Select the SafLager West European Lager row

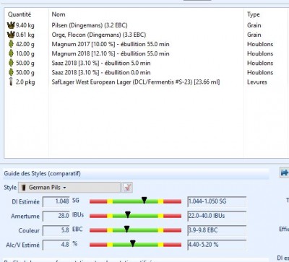coord(147,82)
